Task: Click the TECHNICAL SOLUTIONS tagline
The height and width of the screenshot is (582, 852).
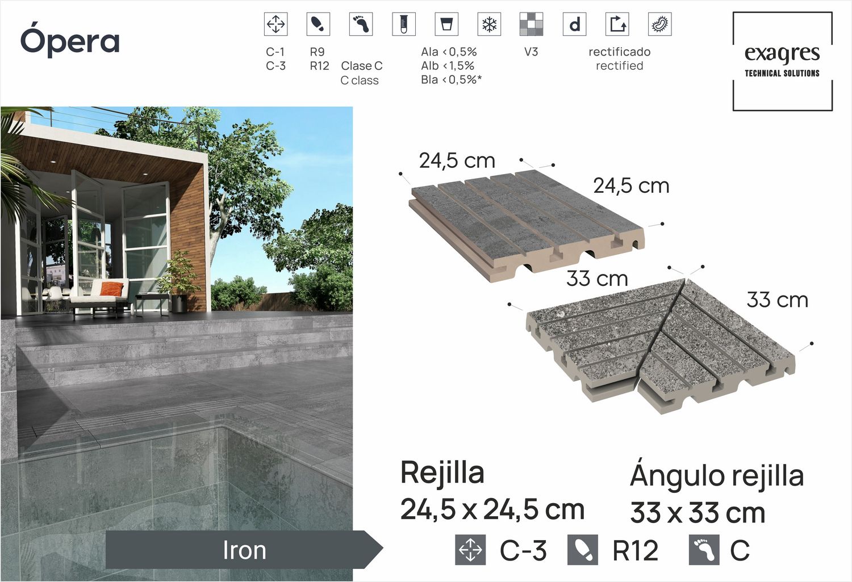Action: point(782,73)
